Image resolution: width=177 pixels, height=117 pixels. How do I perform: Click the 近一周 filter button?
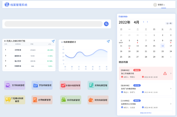169,23
